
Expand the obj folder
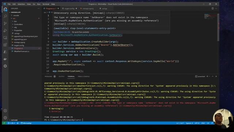coord(25,27)
